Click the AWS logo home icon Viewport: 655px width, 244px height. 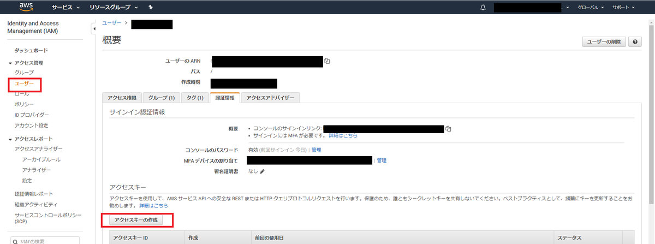(x=26, y=7)
